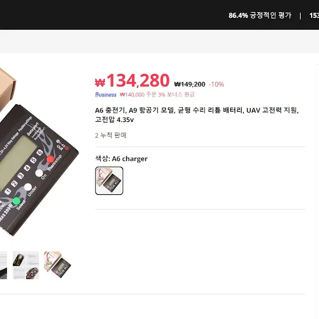The height and width of the screenshot is (319, 319).
Task: Open the spec collage gallery thumbnail
Action: [x=26, y=265]
